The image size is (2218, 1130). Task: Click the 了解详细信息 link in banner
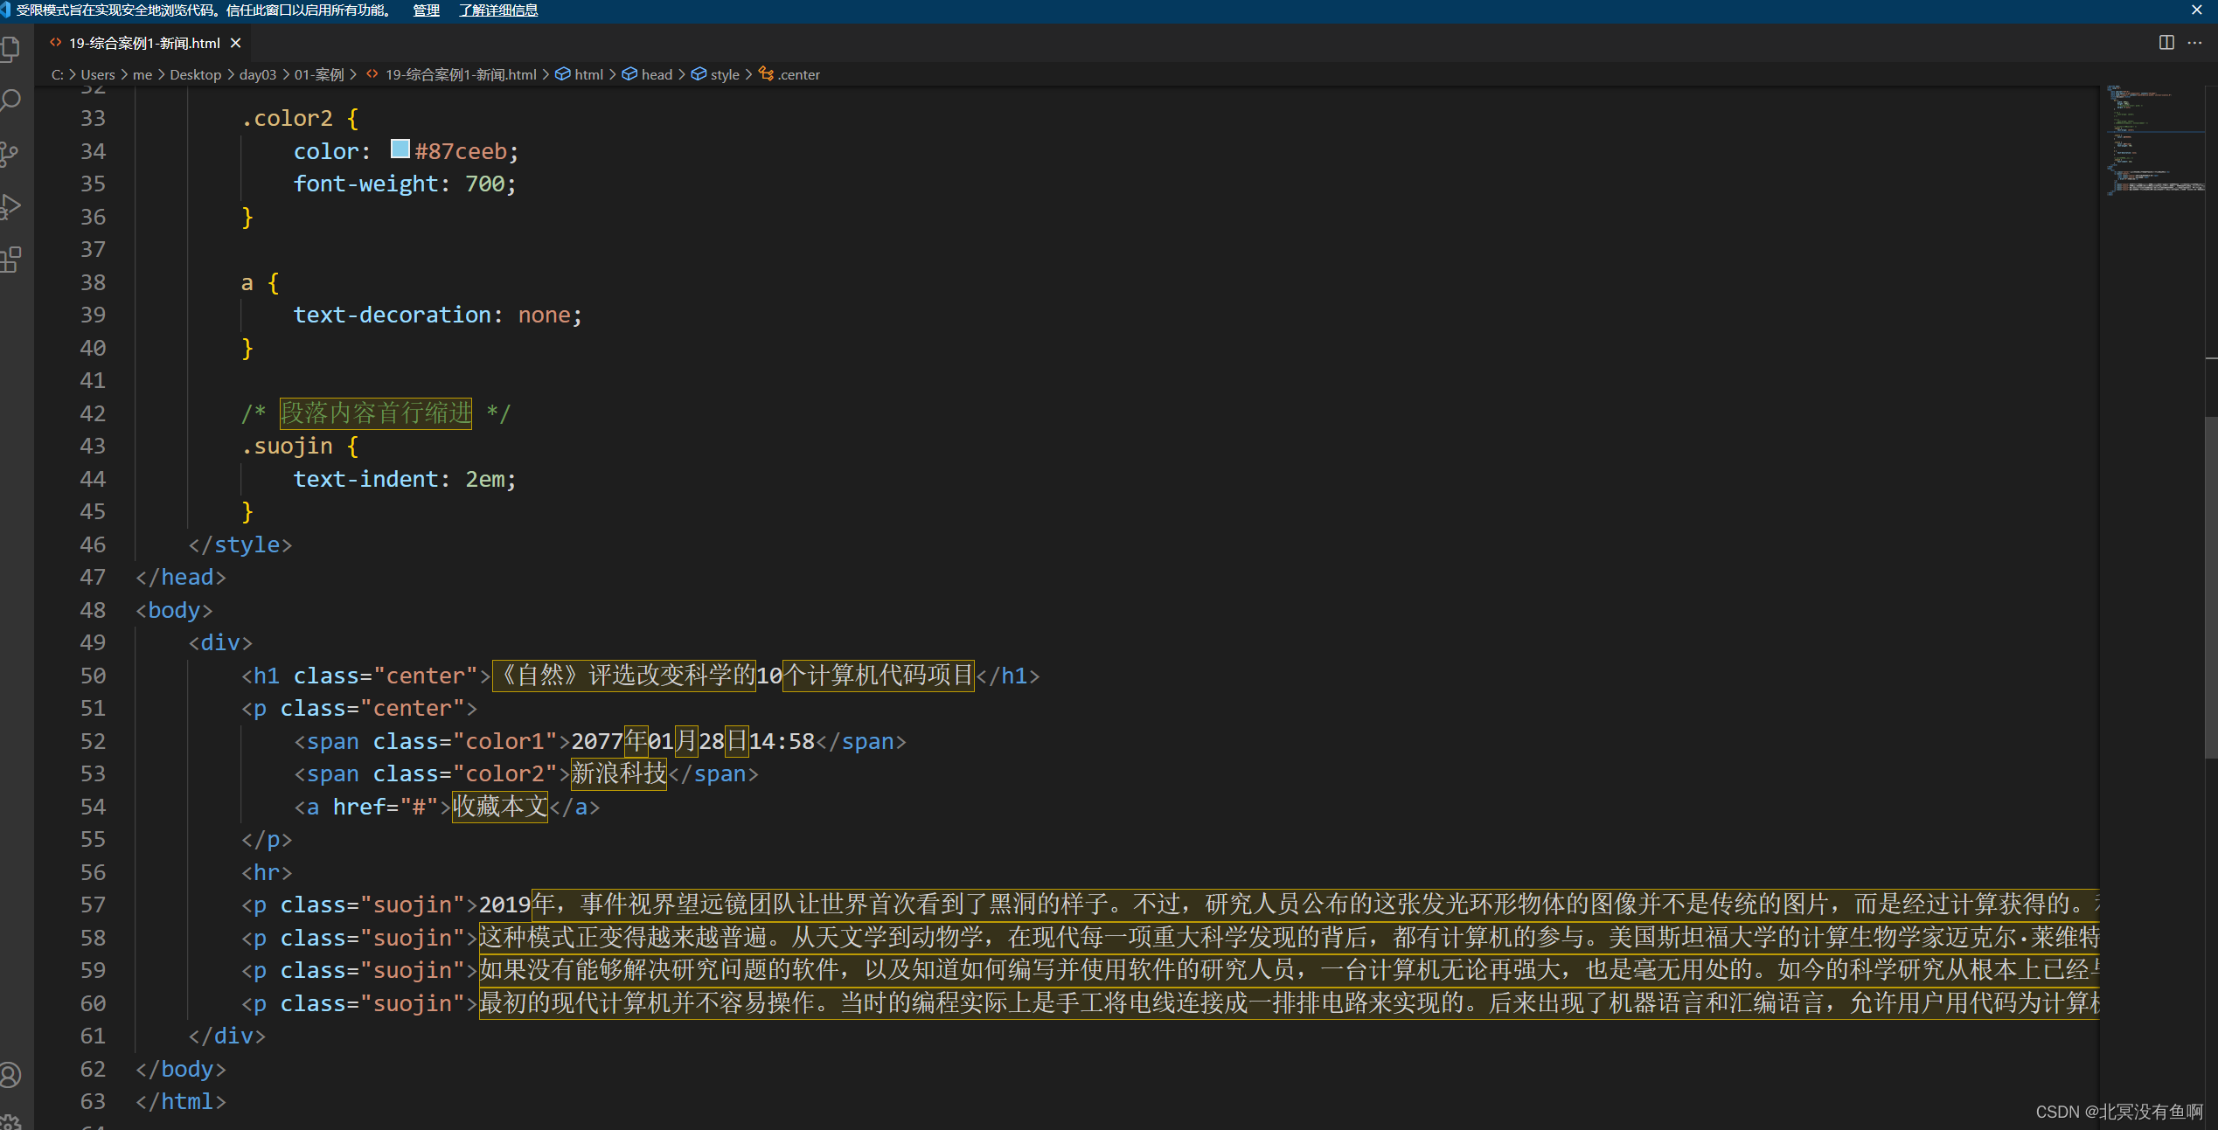[x=498, y=10]
